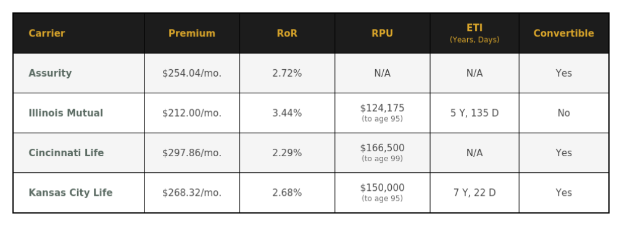This screenshot has width=622, height=226.
Task: Select the $124,175 RPU amount
Action: [x=382, y=108]
